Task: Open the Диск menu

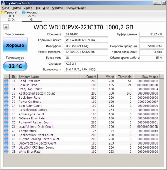Action: click(46, 8)
